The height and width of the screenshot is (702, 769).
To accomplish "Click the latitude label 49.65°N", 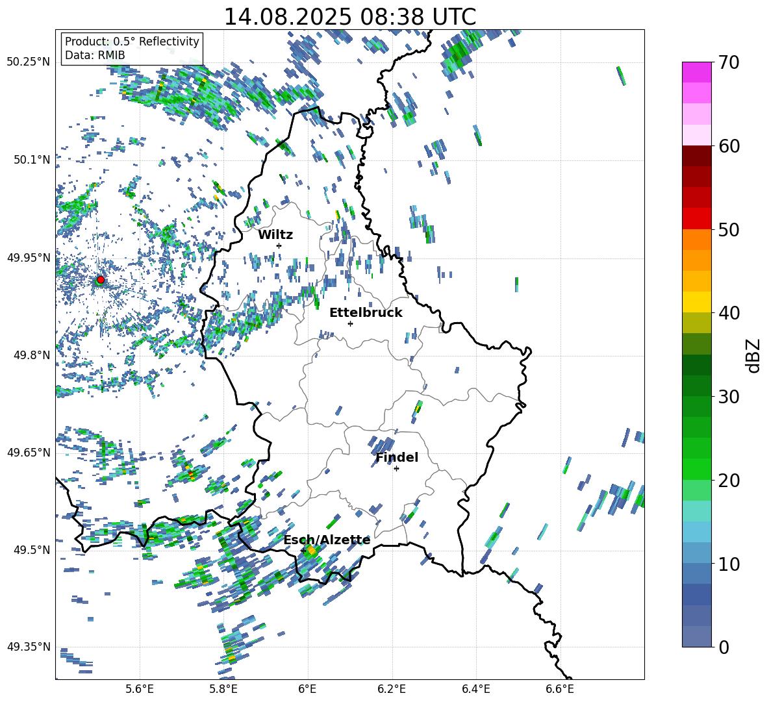I will (29, 452).
